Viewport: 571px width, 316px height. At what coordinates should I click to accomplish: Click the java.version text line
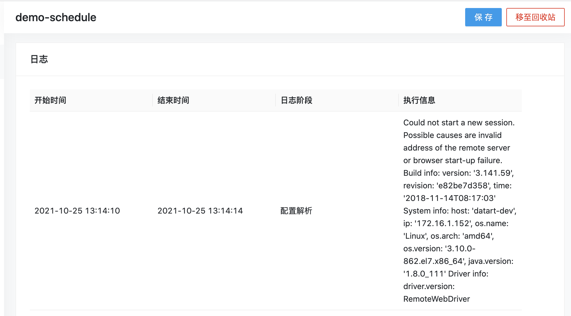pos(490,261)
